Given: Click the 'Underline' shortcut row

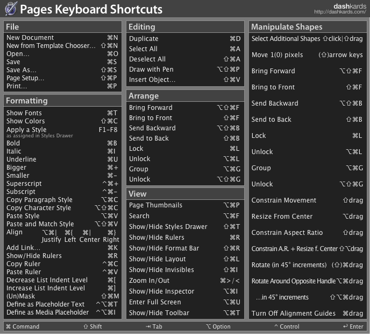Looking at the screenshot, I should pos(62,159).
